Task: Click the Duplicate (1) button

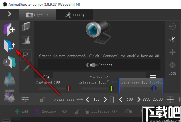Action: [x=101, y=111]
